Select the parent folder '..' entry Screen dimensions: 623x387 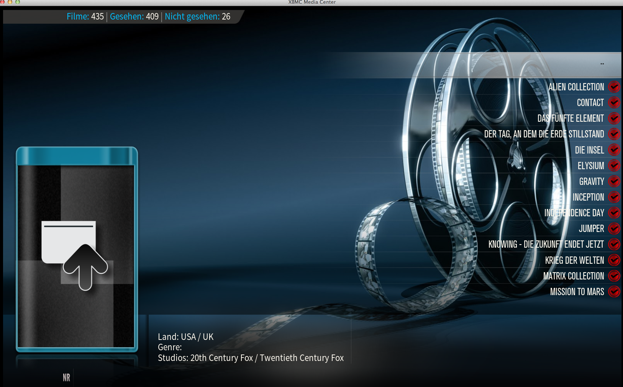coord(602,64)
